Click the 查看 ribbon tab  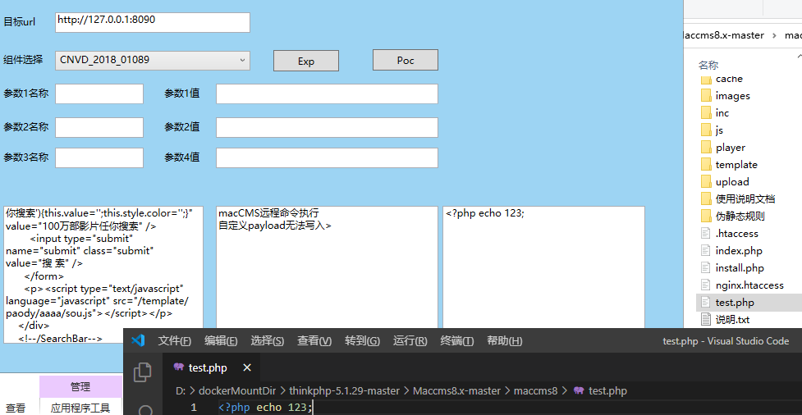16,408
